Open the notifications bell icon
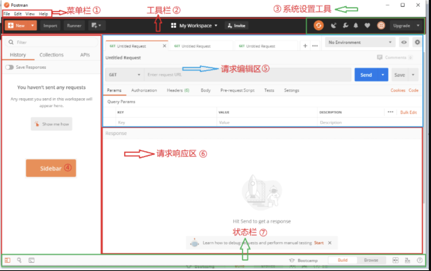The image size is (431, 271). coord(356,26)
